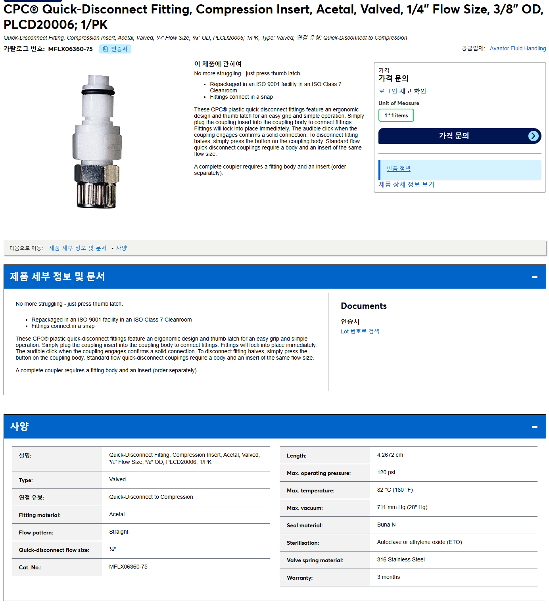Screen dimensions: 549x609
Task: Click the catalog number MFLX06360-75 at top
Action: click(x=70, y=49)
